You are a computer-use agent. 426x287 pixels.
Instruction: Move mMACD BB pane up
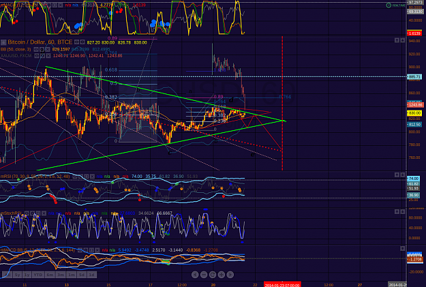[403, 248]
